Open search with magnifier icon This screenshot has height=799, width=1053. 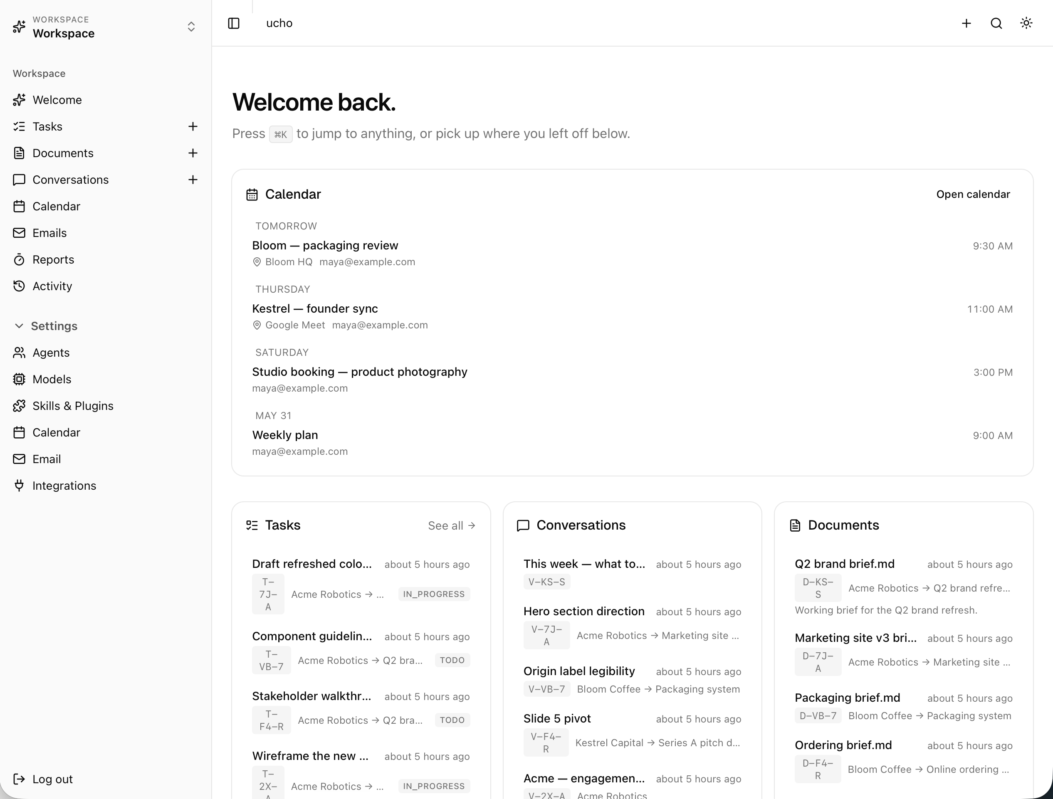point(996,23)
